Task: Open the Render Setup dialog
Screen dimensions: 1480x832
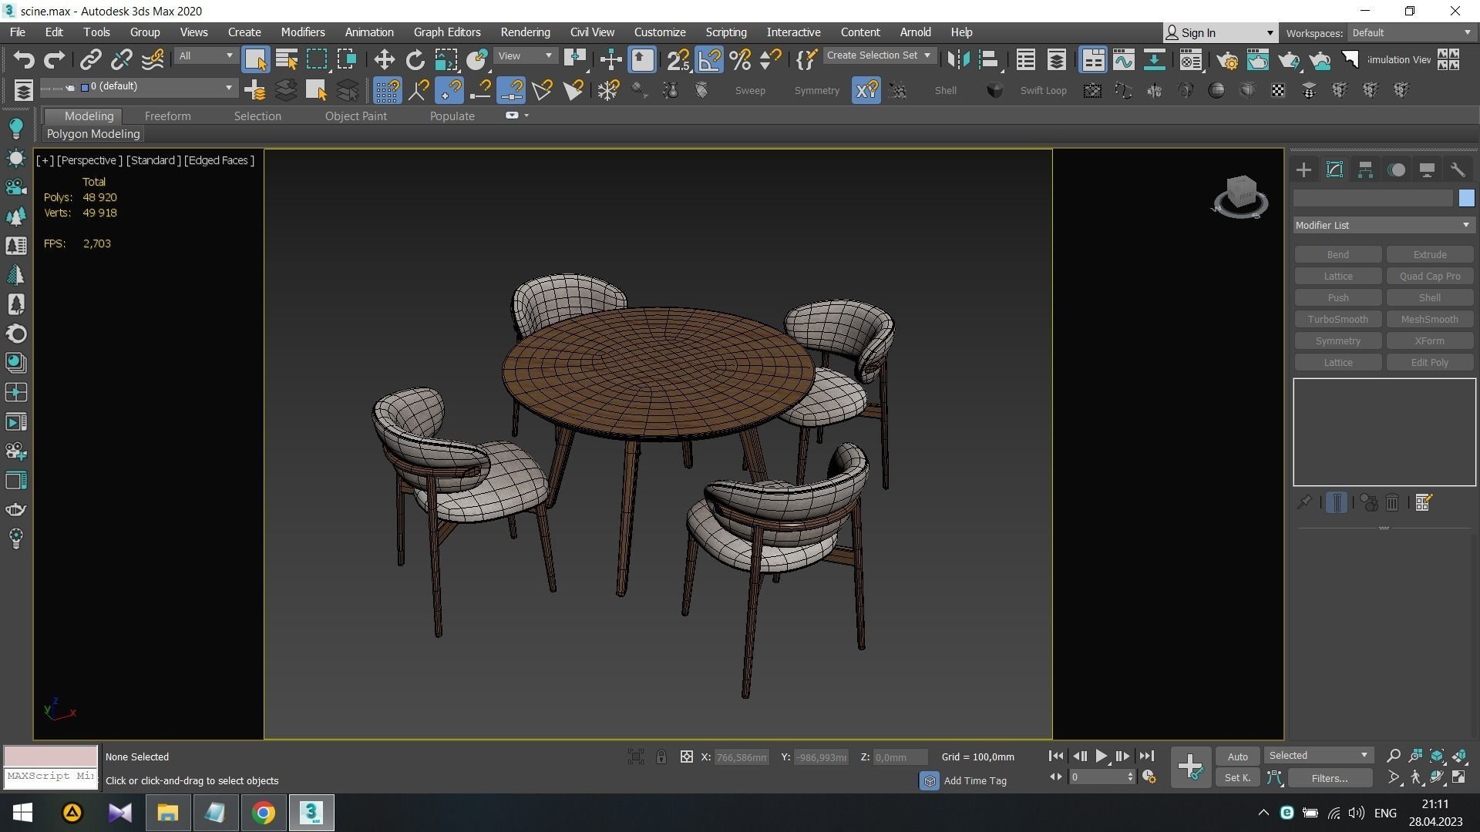Action: 1226,60
